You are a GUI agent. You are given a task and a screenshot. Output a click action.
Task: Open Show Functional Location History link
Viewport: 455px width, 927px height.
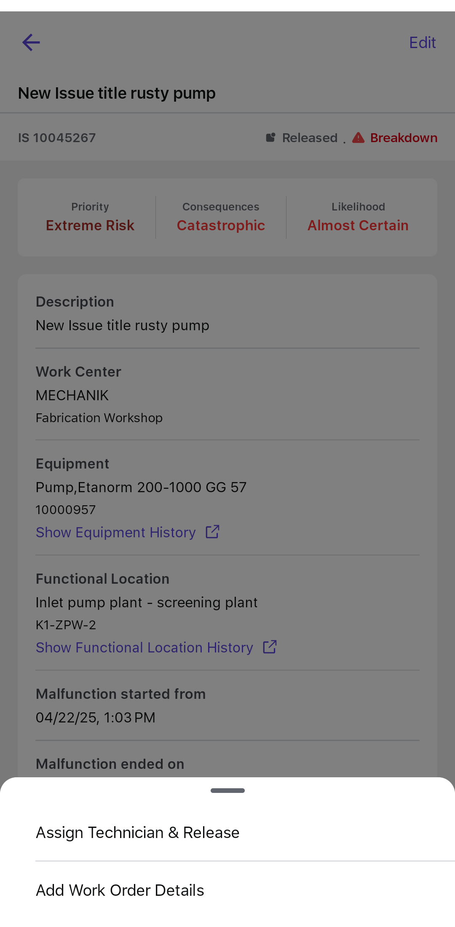pyautogui.click(x=145, y=647)
